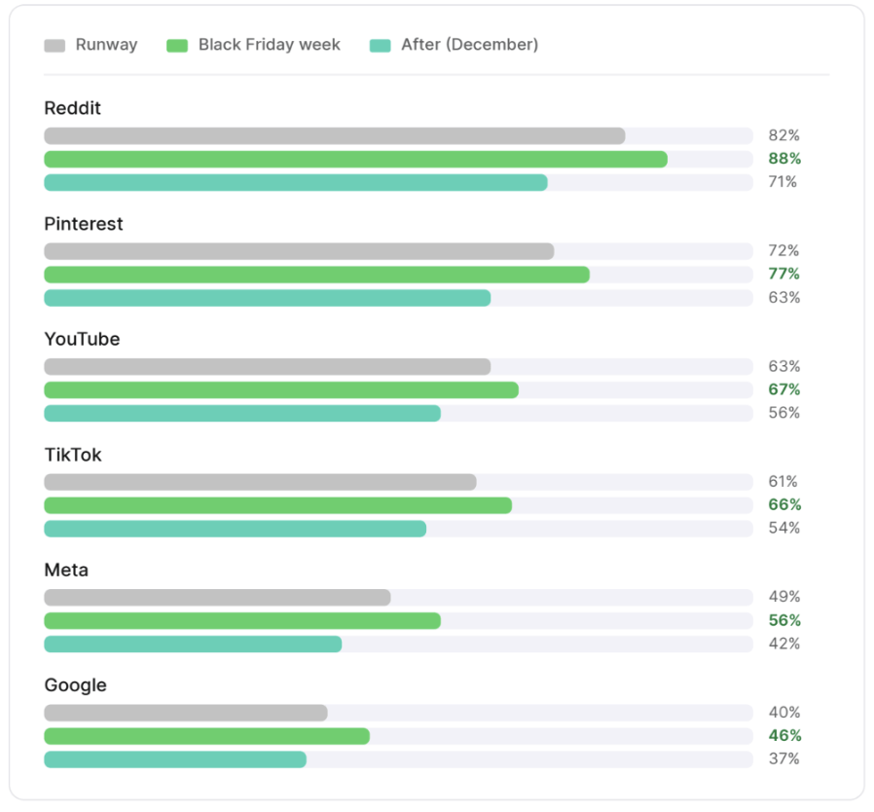Toggle the After (December) legend label
Image resolution: width=874 pixels, height=812 pixels.
[x=470, y=45]
